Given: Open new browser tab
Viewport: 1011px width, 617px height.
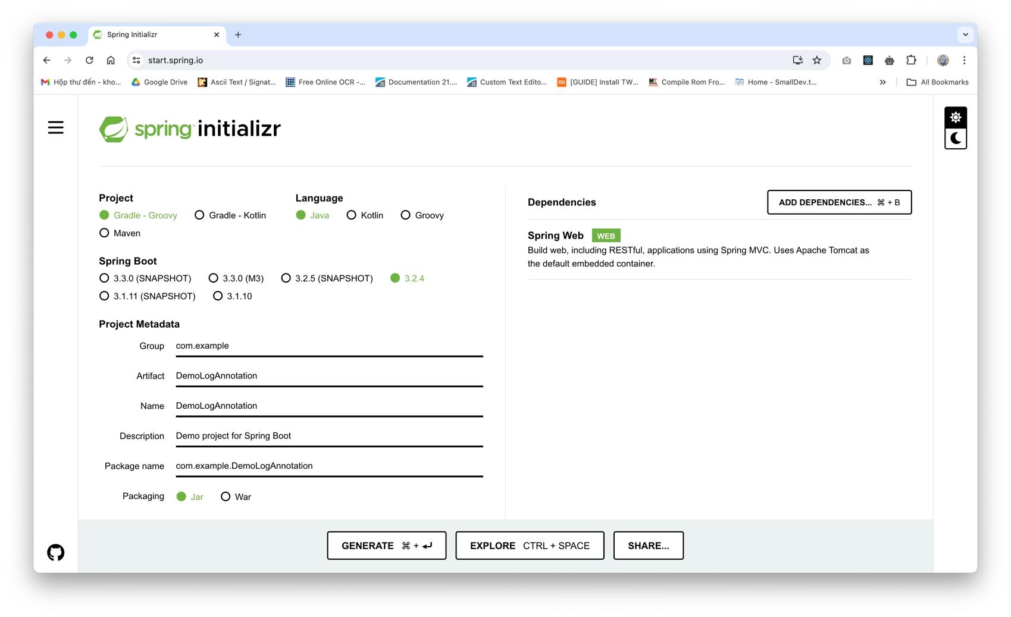Looking at the screenshot, I should click(238, 35).
